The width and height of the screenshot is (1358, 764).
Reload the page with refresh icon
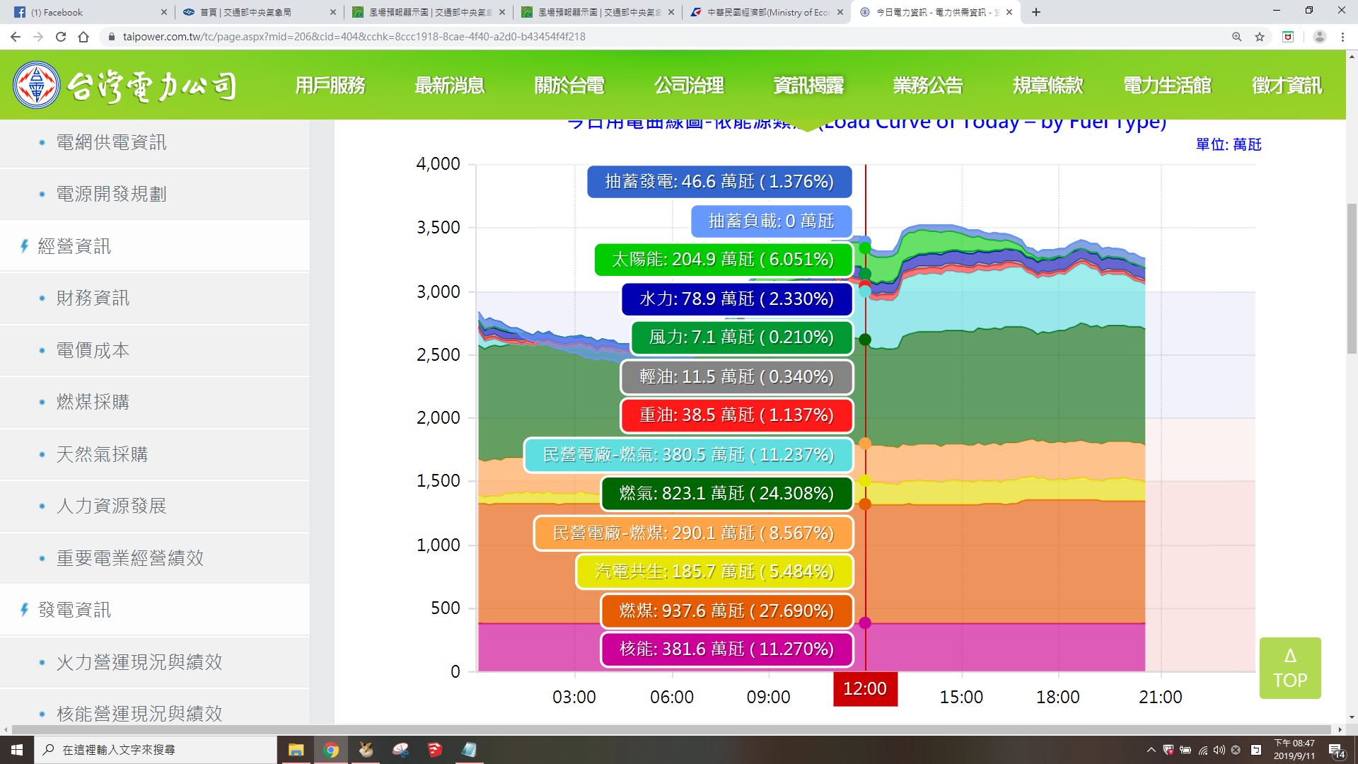click(61, 37)
